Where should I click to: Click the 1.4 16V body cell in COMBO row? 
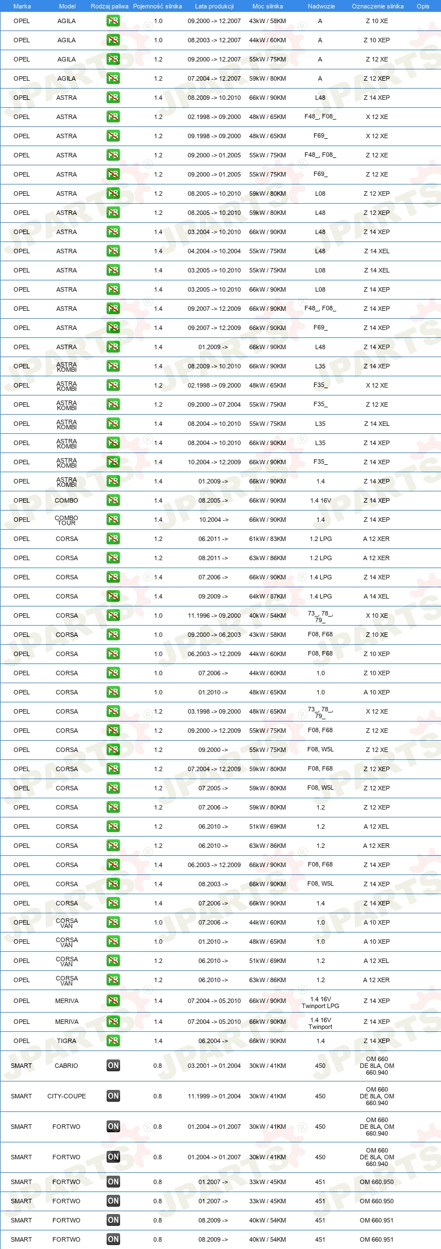click(x=320, y=500)
